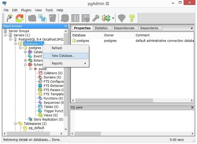Click the Guru hints toolbar icon
This screenshot has width=197, height=144.
tap(122, 18)
